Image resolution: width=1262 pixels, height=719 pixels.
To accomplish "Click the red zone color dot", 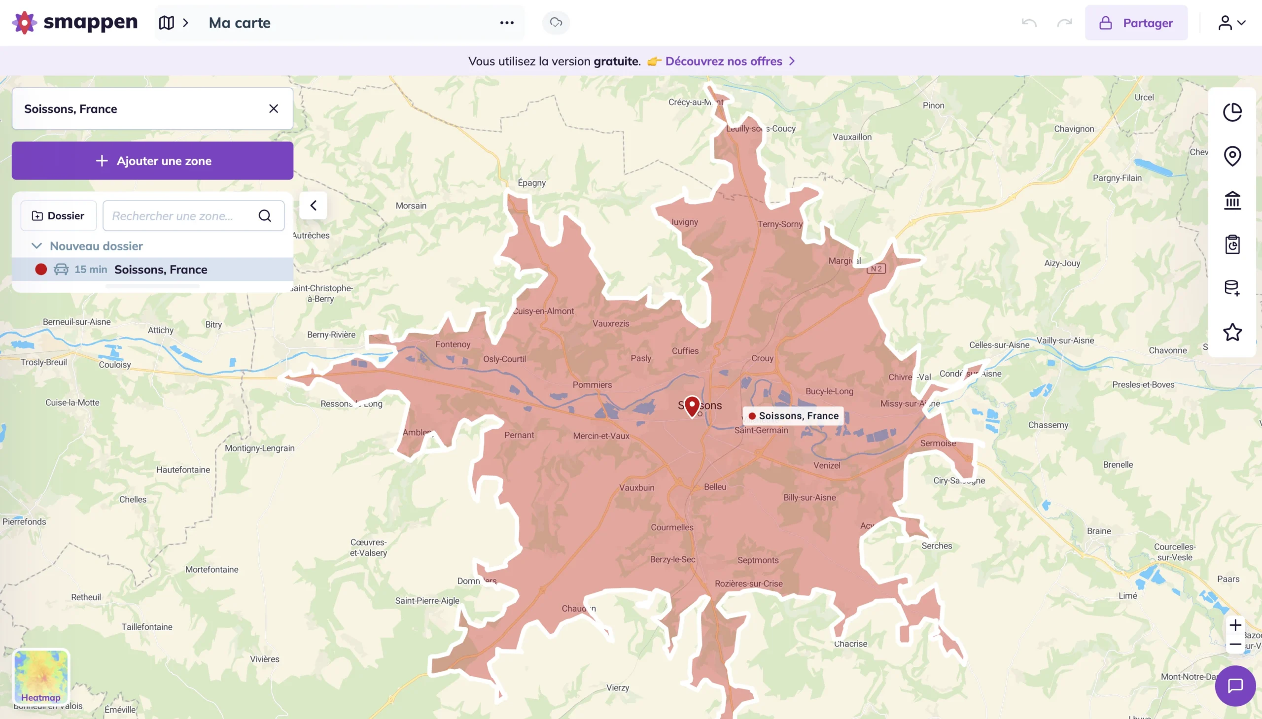I will 41,269.
